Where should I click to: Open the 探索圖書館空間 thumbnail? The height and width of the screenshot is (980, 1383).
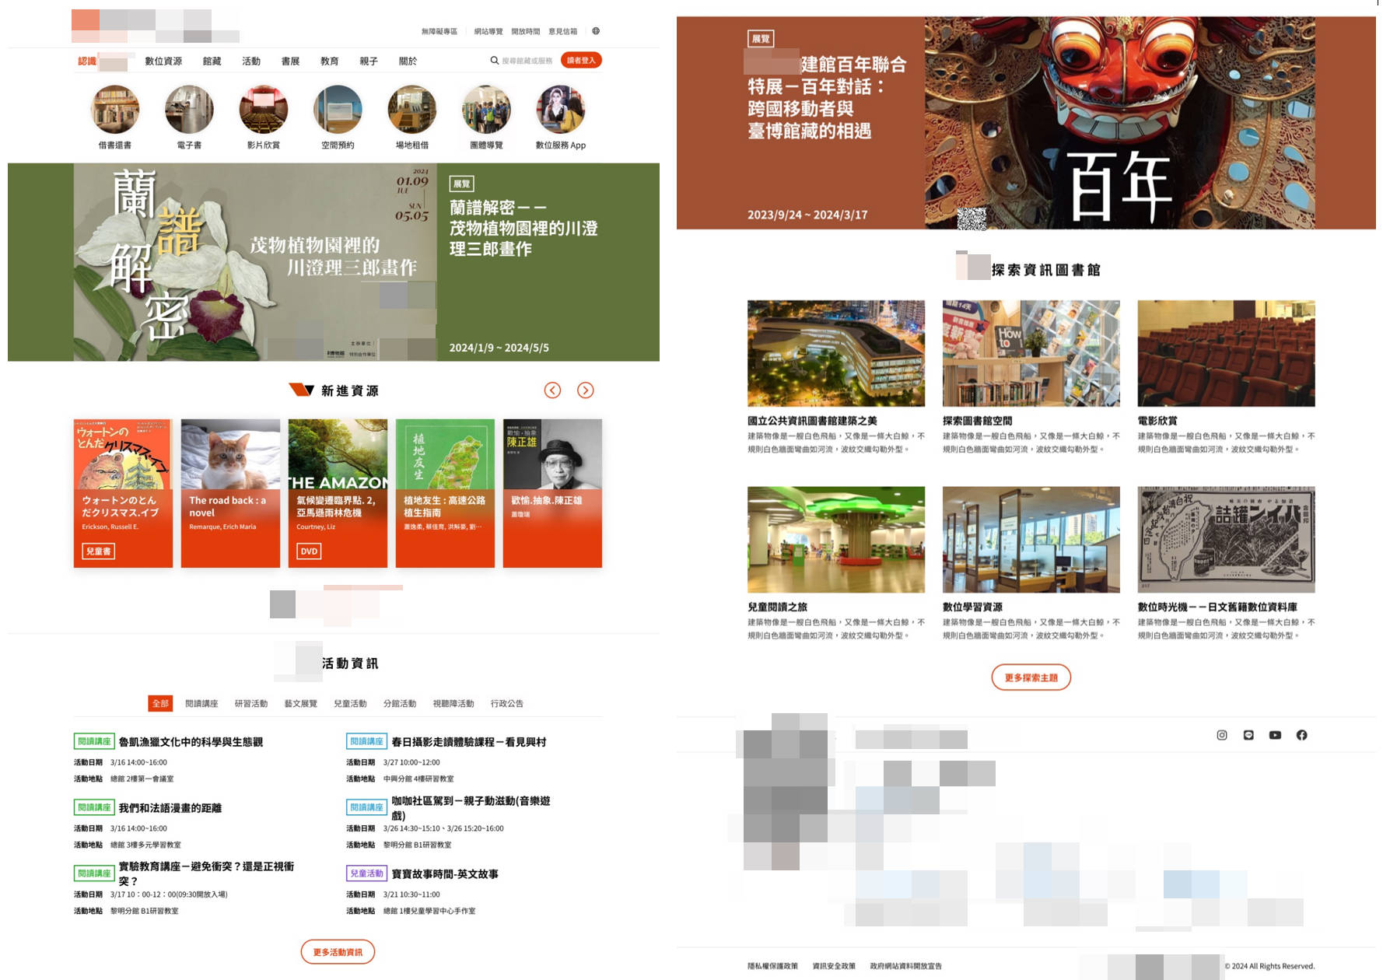(x=1031, y=353)
